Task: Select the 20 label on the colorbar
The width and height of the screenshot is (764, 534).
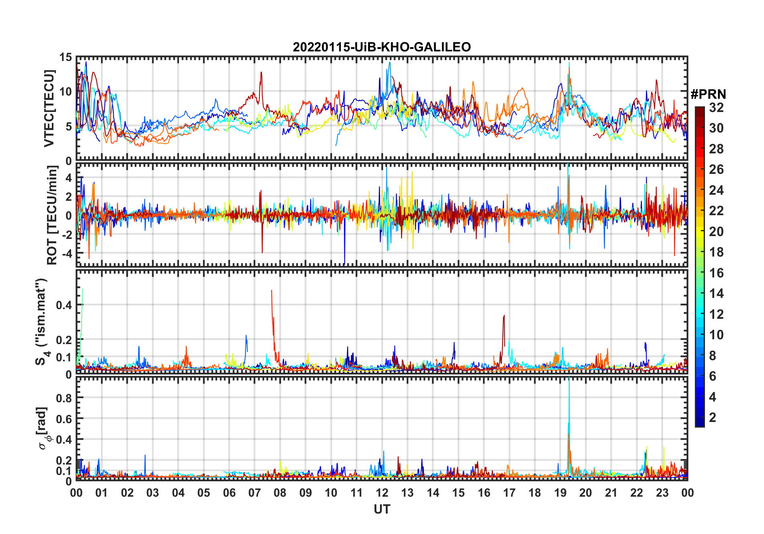Action: pyautogui.click(x=716, y=231)
